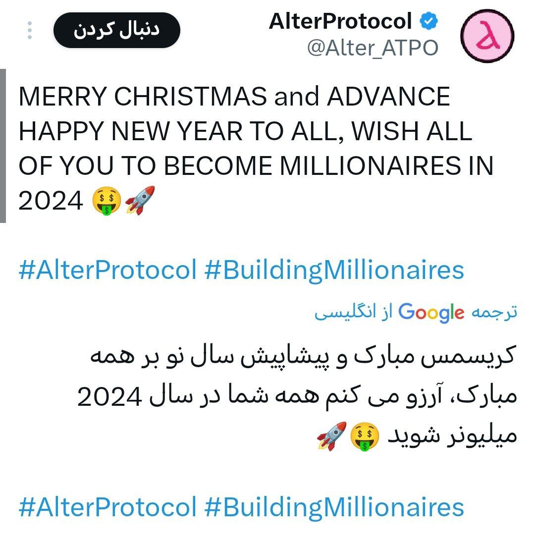
Task: Click the English MERRY CHRISTMAS tweet text
Action: pos(256,149)
